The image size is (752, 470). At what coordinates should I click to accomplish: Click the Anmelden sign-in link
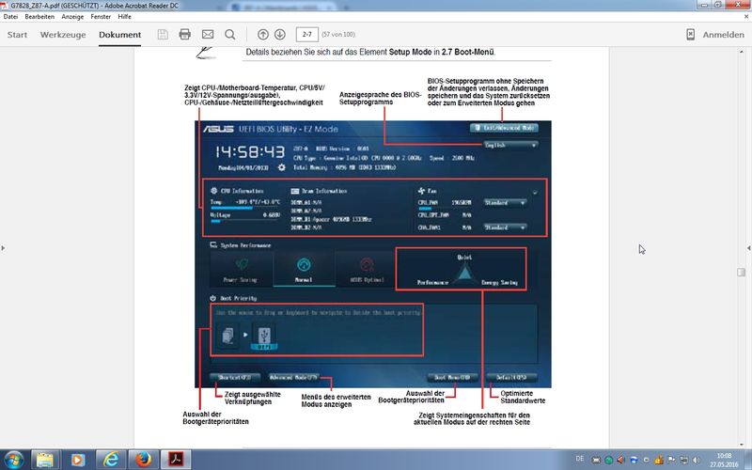[x=723, y=35]
